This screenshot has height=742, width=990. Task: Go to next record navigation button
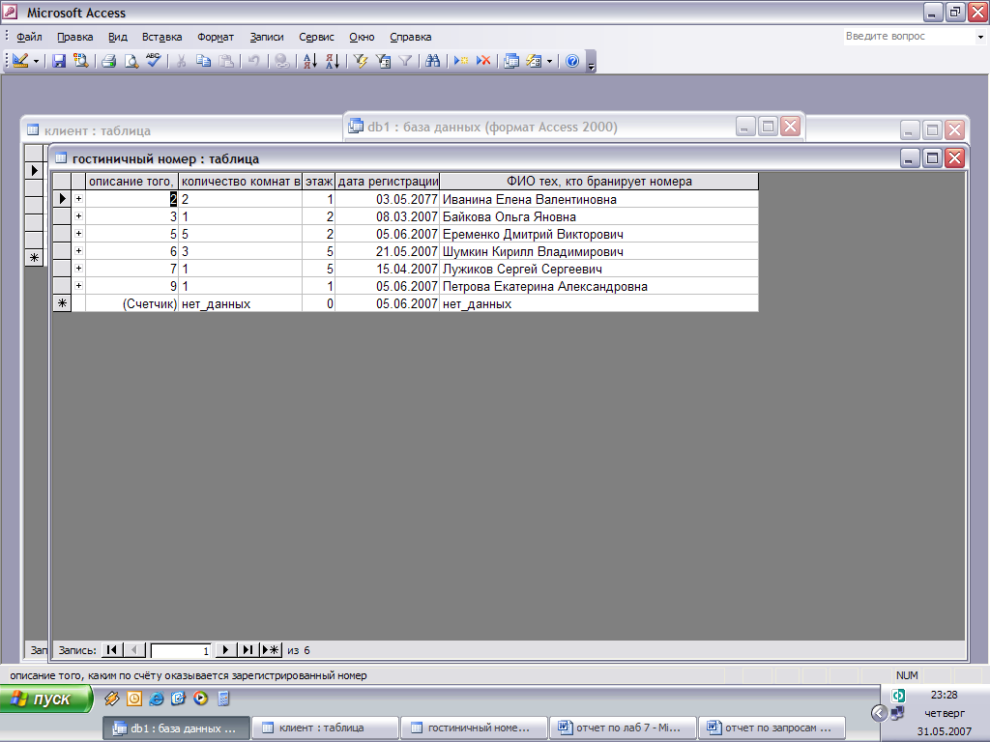pos(225,650)
